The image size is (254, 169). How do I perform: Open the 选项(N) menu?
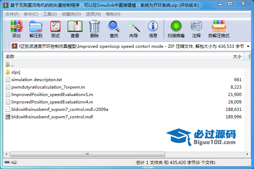pyautogui.click(x=93, y=14)
